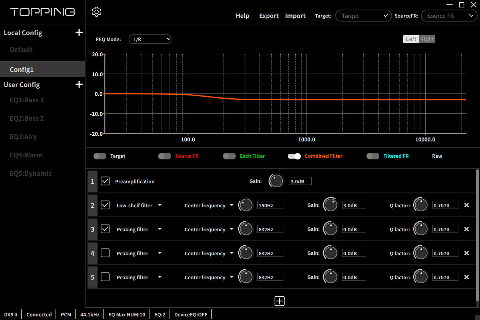The height and width of the screenshot is (320, 480).
Task: Remove the Low-shelf filter in row 2
Action: (466, 205)
